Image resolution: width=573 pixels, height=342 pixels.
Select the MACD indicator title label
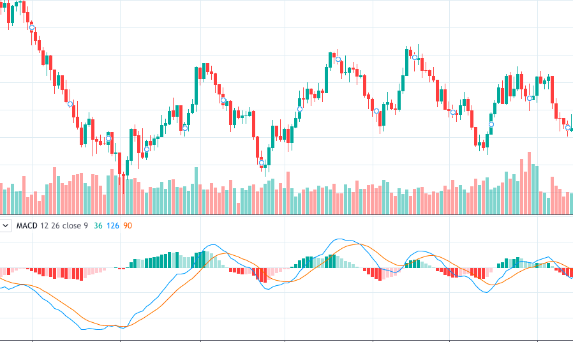pyautogui.click(x=26, y=226)
